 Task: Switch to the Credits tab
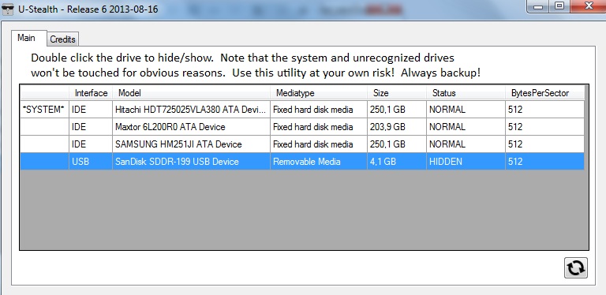(x=62, y=39)
